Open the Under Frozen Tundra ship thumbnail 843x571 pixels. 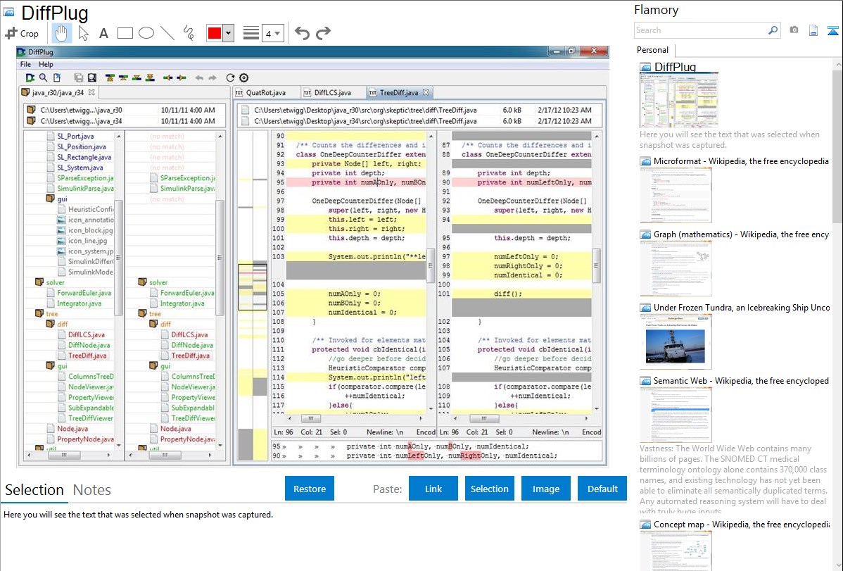click(676, 341)
